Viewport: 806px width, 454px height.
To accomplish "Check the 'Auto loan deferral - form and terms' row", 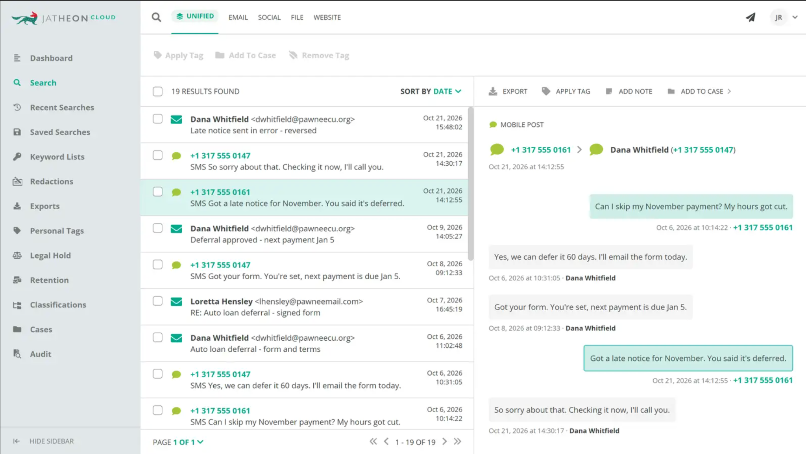I will pyautogui.click(x=157, y=338).
